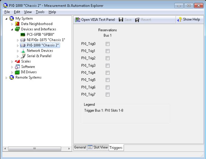Click the Remote Systems globe icon
206x159 pixels.
point(11,77)
